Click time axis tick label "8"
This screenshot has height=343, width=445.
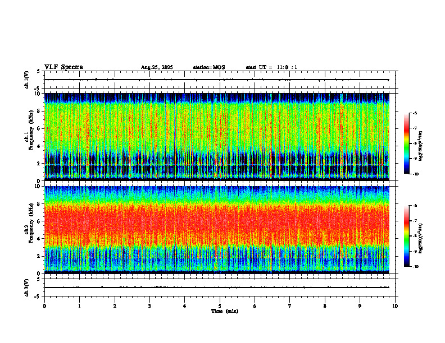(x=325, y=306)
